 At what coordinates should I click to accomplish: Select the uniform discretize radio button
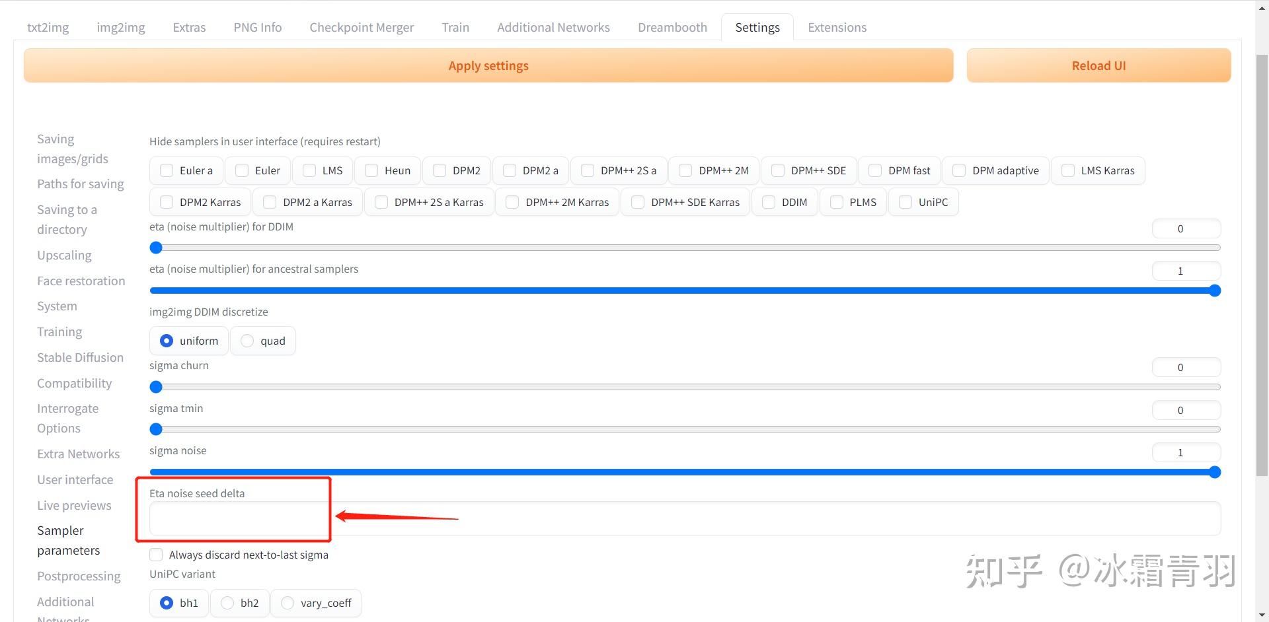(167, 341)
